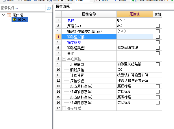The image size is (174, 129).
Task: Click the 按默认计算设置计算 cell
Action: 135,75
